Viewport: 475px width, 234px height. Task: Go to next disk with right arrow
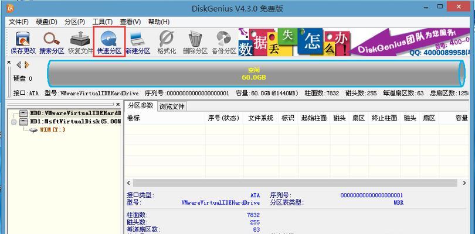point(27,65)
